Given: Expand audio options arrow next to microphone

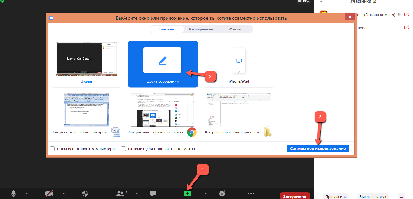Looking at the screenshot, I should 26,194.
